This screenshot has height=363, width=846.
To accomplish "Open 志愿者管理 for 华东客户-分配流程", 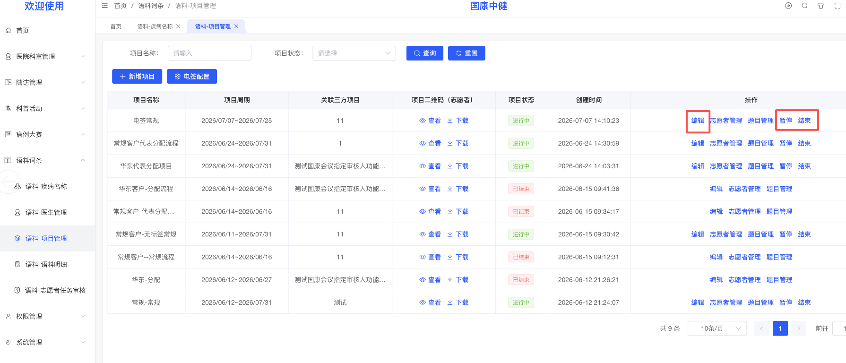I will tap(744, 189).
